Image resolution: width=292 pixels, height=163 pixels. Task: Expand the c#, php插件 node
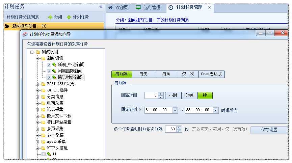(37, 91)
